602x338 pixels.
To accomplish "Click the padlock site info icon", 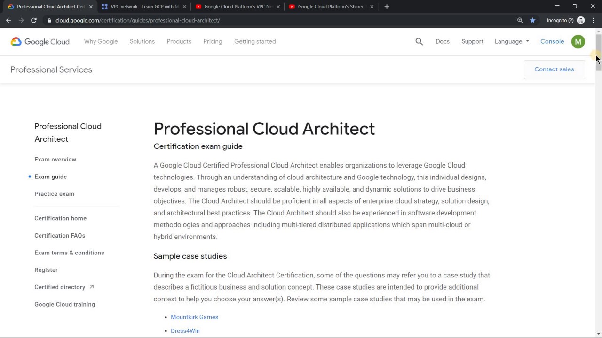I will coord(49,20).
